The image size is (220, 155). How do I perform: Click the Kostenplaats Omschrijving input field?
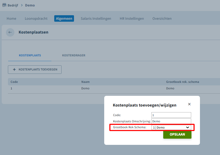pyautogui.click(x=171, y=121)
